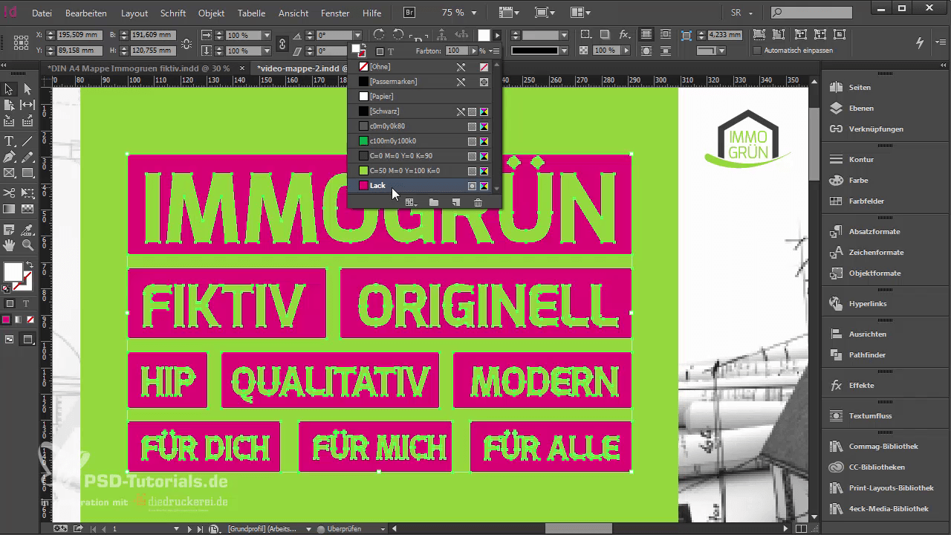Select the Gradient Swatch tool
This screenshot has height=535, width=951.
point(10,210)
